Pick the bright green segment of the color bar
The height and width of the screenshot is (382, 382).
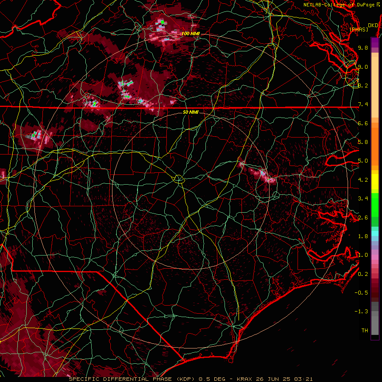(x=375, y=205)
